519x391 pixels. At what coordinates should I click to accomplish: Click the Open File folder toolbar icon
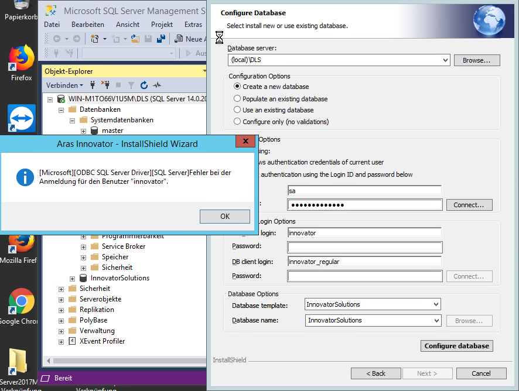click(x=135, y=39)
